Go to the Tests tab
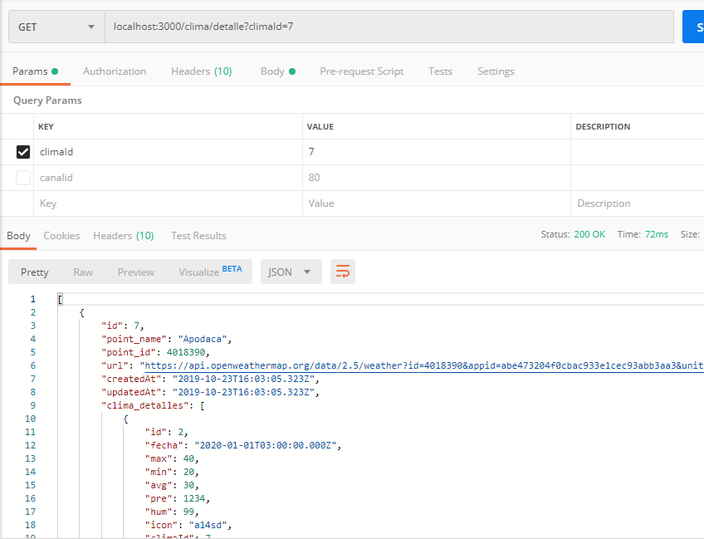704x539 pixels. click(440, 71)
